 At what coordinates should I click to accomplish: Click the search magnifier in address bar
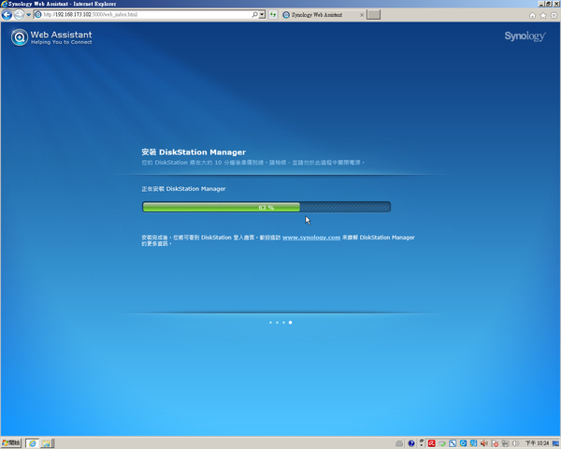tap(254, 15)
